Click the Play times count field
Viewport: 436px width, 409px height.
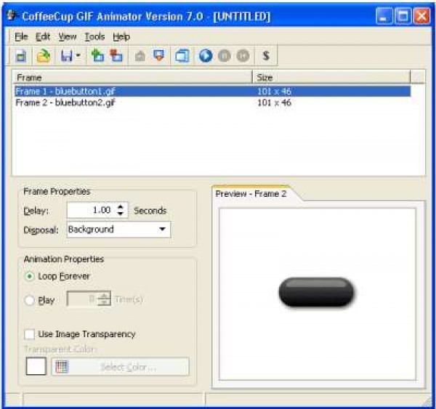[82, 299]
